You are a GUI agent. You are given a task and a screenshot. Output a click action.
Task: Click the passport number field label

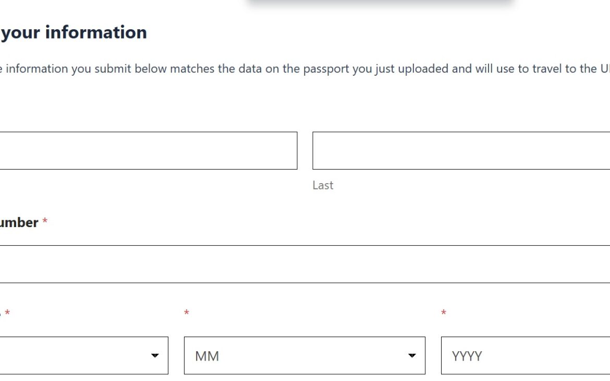(19, 222)
